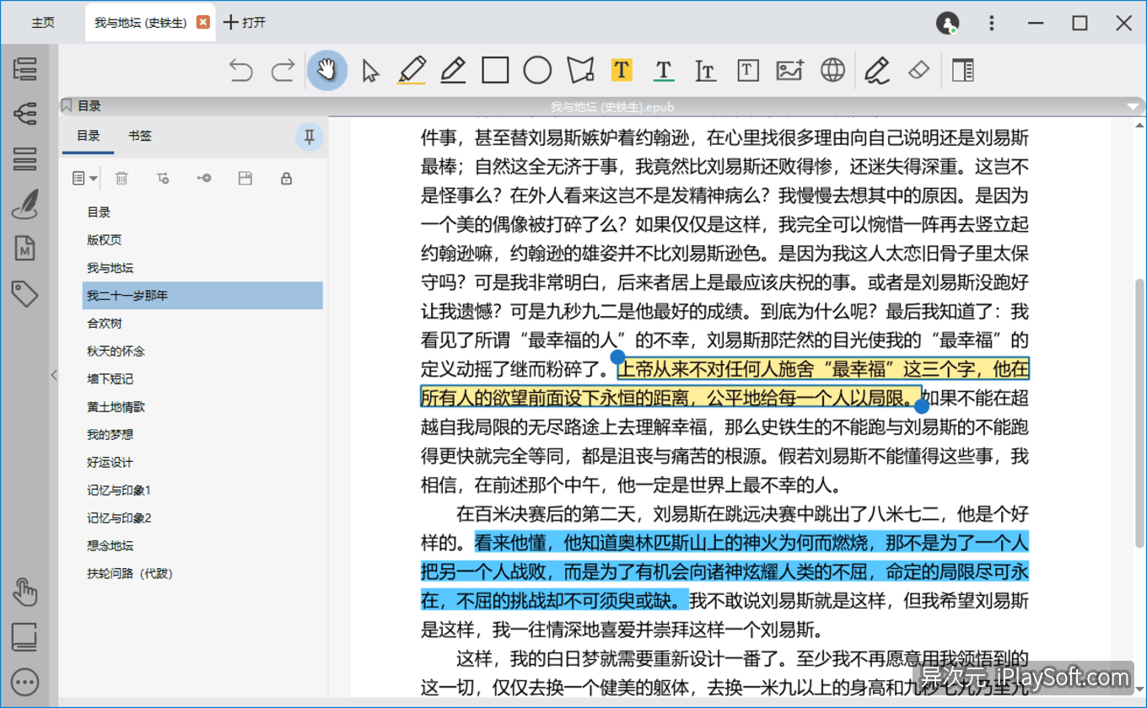Toggle the side panel layout icon

coord(962,70)
